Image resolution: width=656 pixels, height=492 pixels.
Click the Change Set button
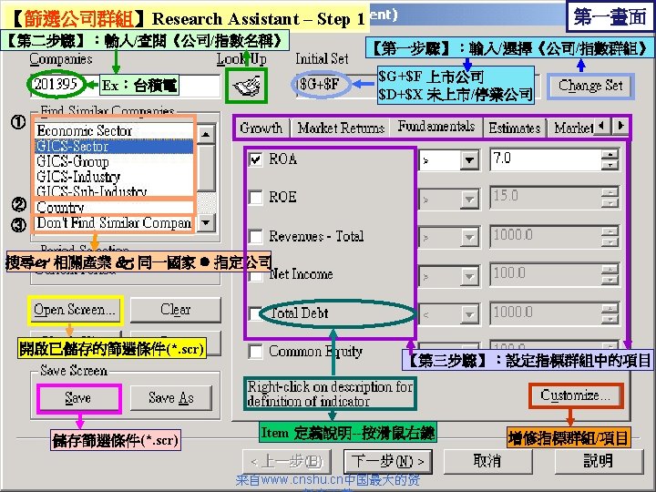click(590, 86)
